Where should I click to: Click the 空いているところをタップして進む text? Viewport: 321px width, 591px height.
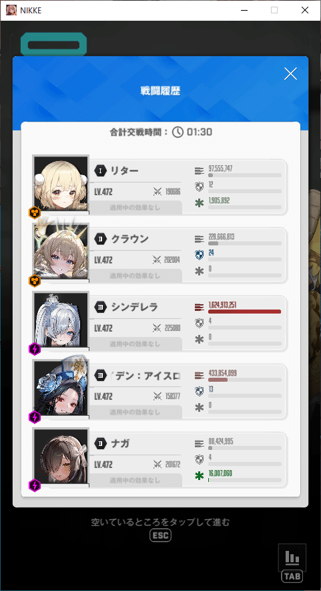pyautogui.click(x=160, y=522)
